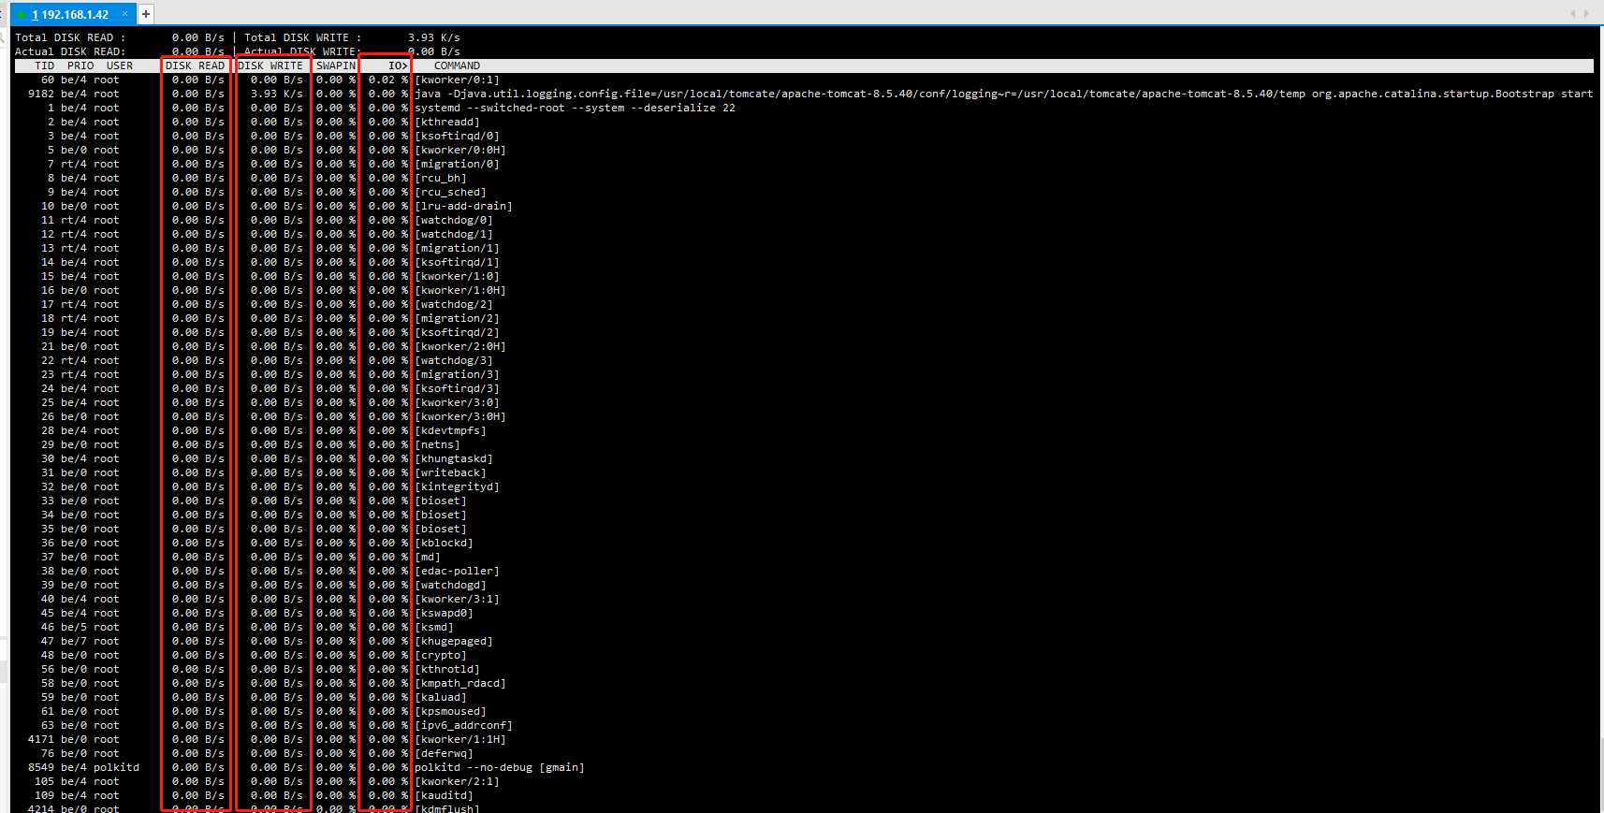Select the [md] command
Image resolution: width=1604 pixels, height=813 pixels.
tap(428, 557)
